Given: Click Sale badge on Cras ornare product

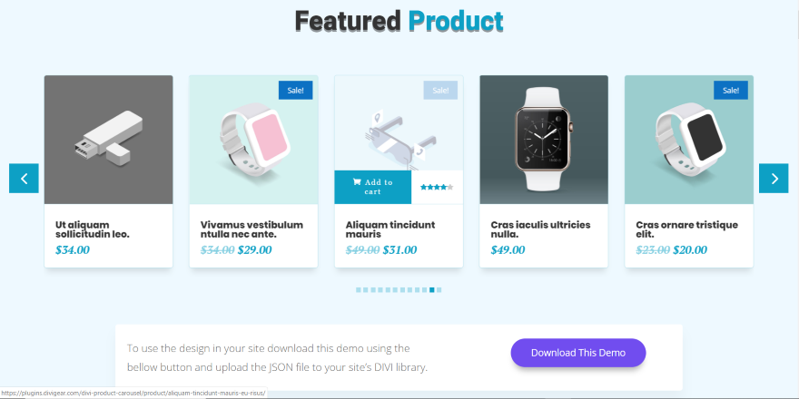Looking at the screenshot, I should pos(731,90).
